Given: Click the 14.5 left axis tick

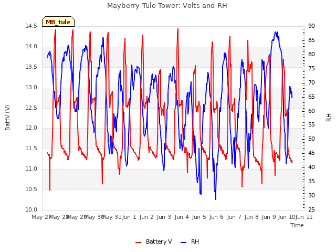Looking at the screenshot, I should pos(31,26).
